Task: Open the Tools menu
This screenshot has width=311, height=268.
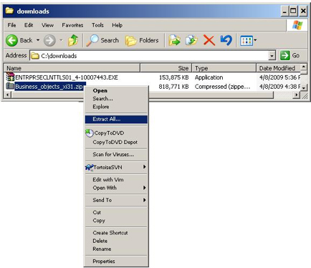Action: point(97,25)
